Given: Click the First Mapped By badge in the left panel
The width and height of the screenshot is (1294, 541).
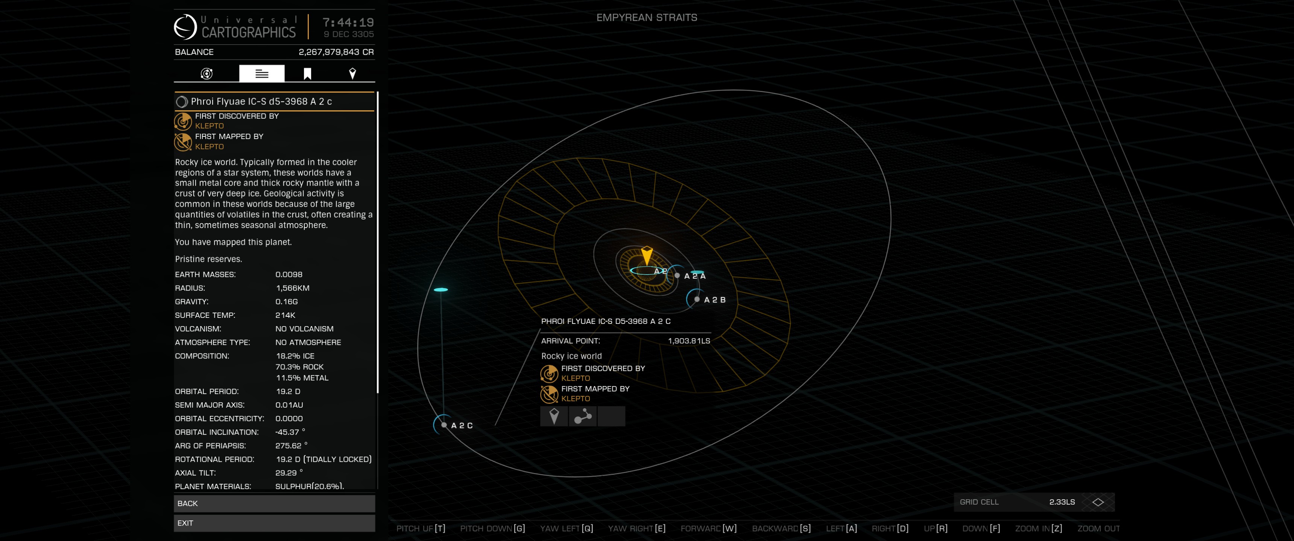Looking at the screenshot, I should (x=183, y=142).
